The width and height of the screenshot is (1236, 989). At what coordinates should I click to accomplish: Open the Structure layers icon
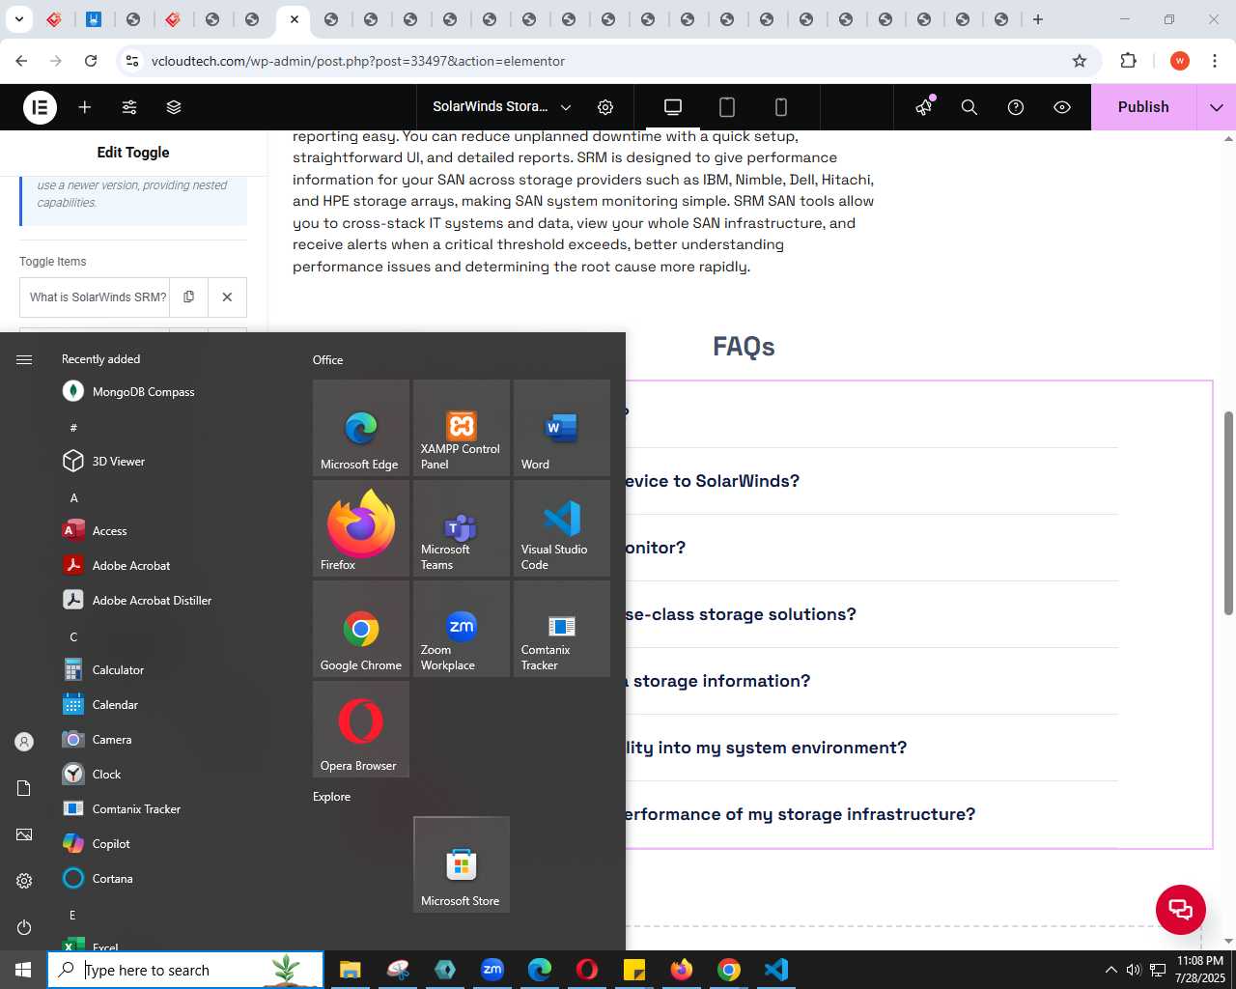(x=174, y=107)
